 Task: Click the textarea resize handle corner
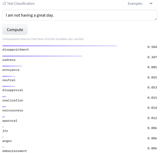(x=156, y=19)
